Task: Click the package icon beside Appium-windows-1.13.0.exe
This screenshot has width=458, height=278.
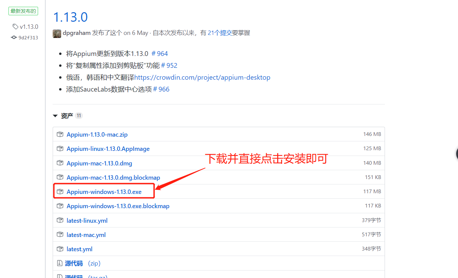Action: click(x=60, y=192)
